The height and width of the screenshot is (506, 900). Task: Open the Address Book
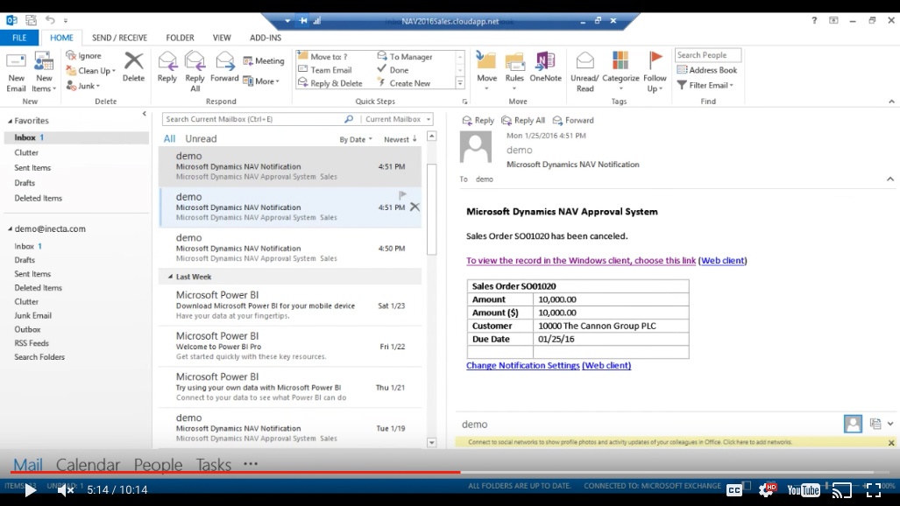coord(706,70)
